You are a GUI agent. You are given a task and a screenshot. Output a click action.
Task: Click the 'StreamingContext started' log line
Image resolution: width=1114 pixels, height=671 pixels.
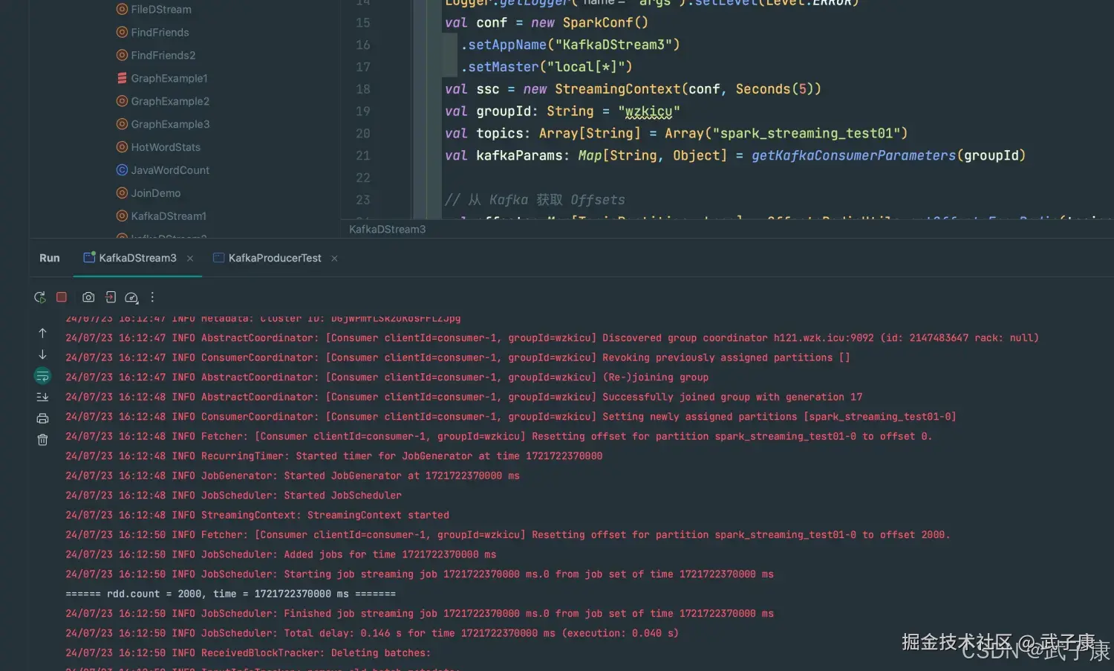click(x=257, y=516)
